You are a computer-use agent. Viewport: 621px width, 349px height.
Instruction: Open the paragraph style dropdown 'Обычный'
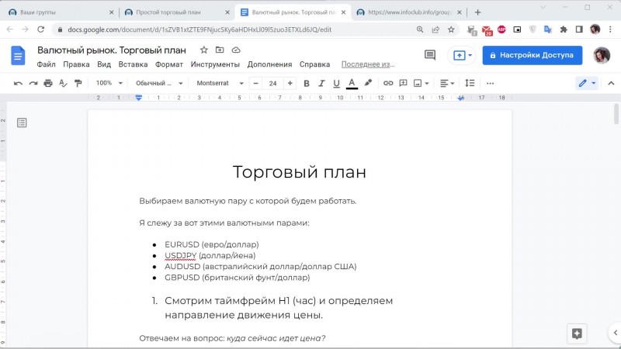pyautogui.click(x=159, y=83)
